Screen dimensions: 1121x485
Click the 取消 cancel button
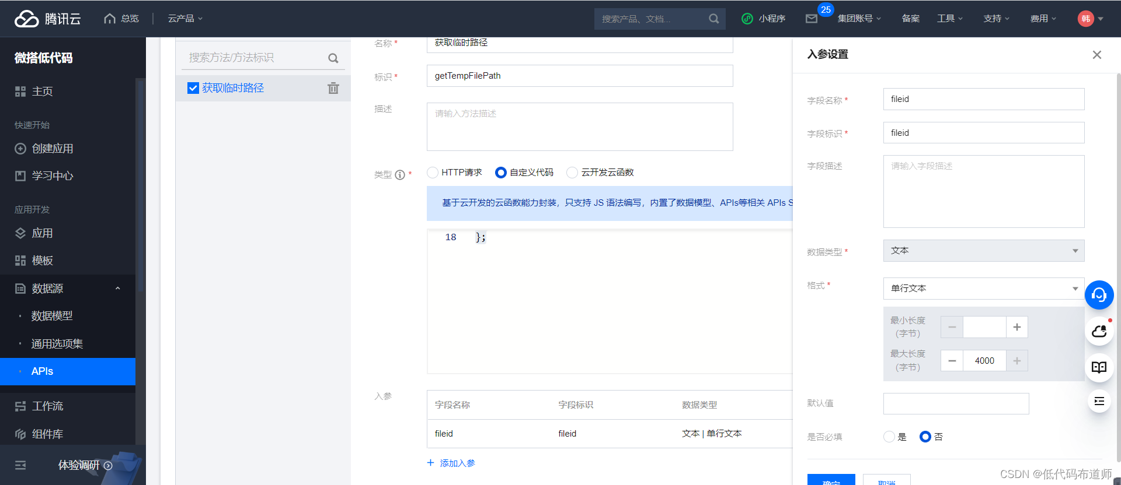(x=887, y=480)
